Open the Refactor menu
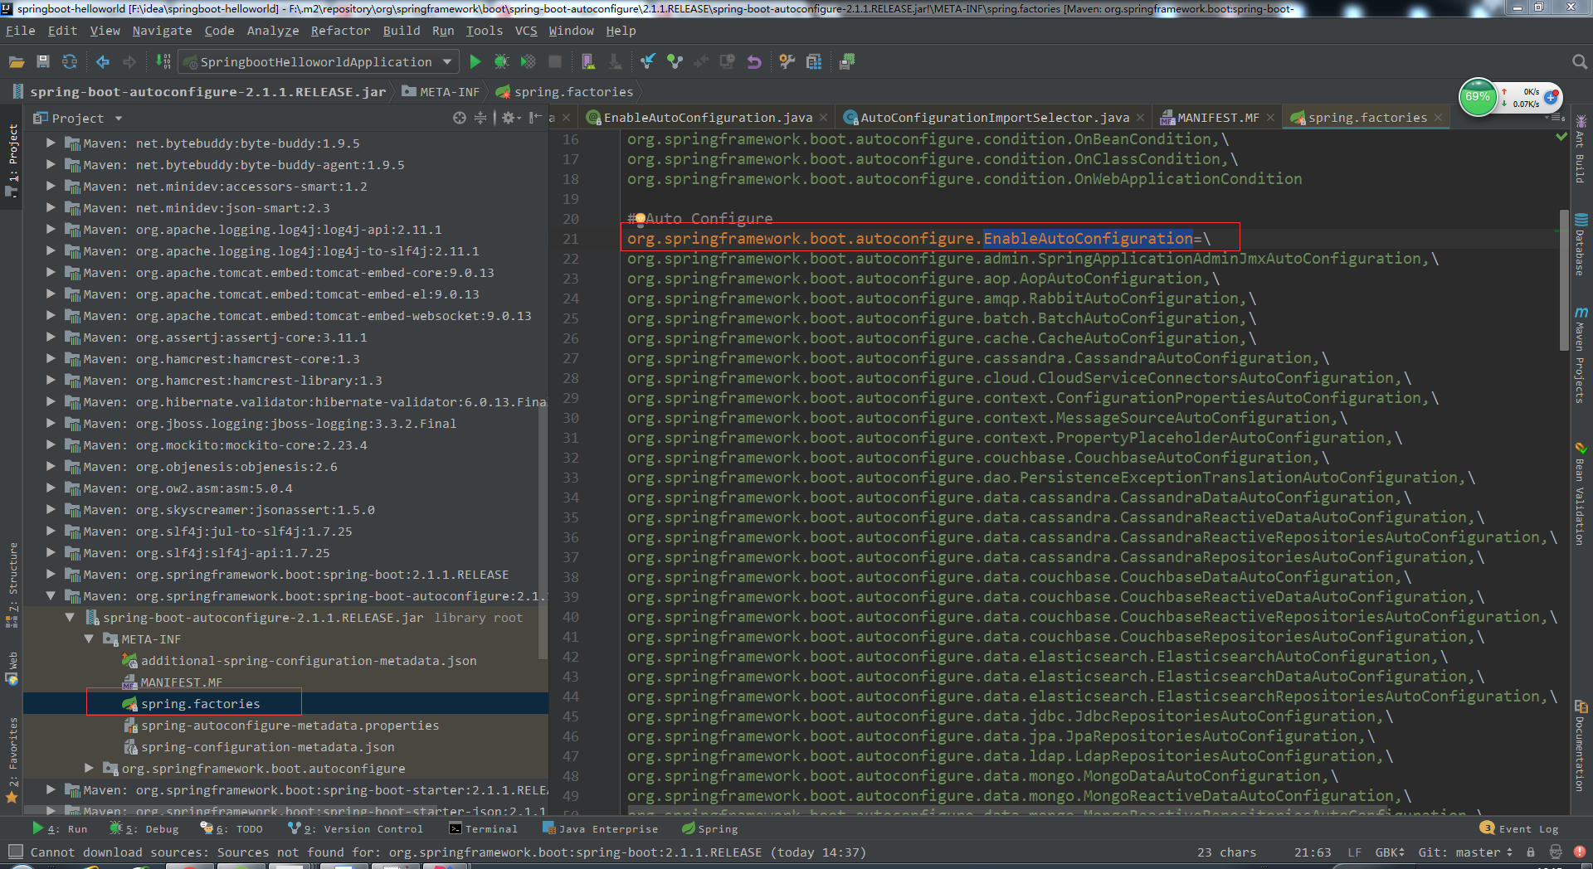 340,31
